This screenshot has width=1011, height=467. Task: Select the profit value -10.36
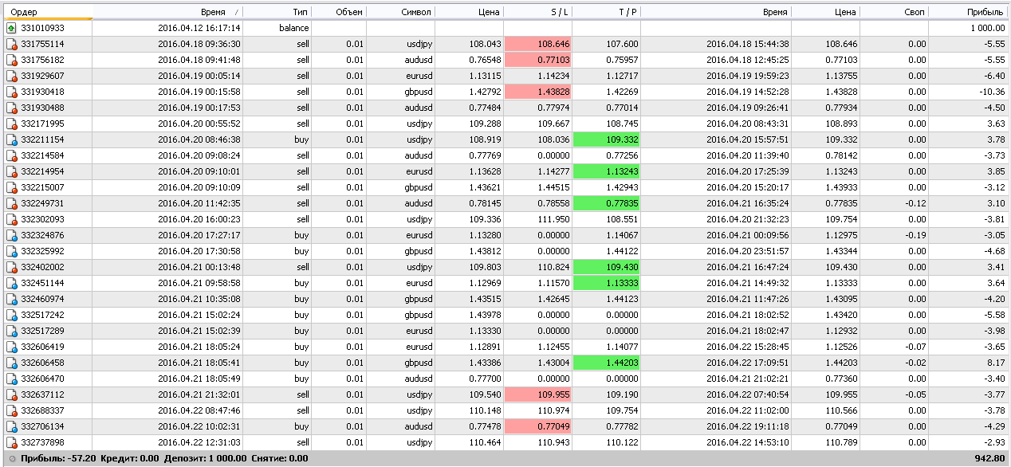992,92
